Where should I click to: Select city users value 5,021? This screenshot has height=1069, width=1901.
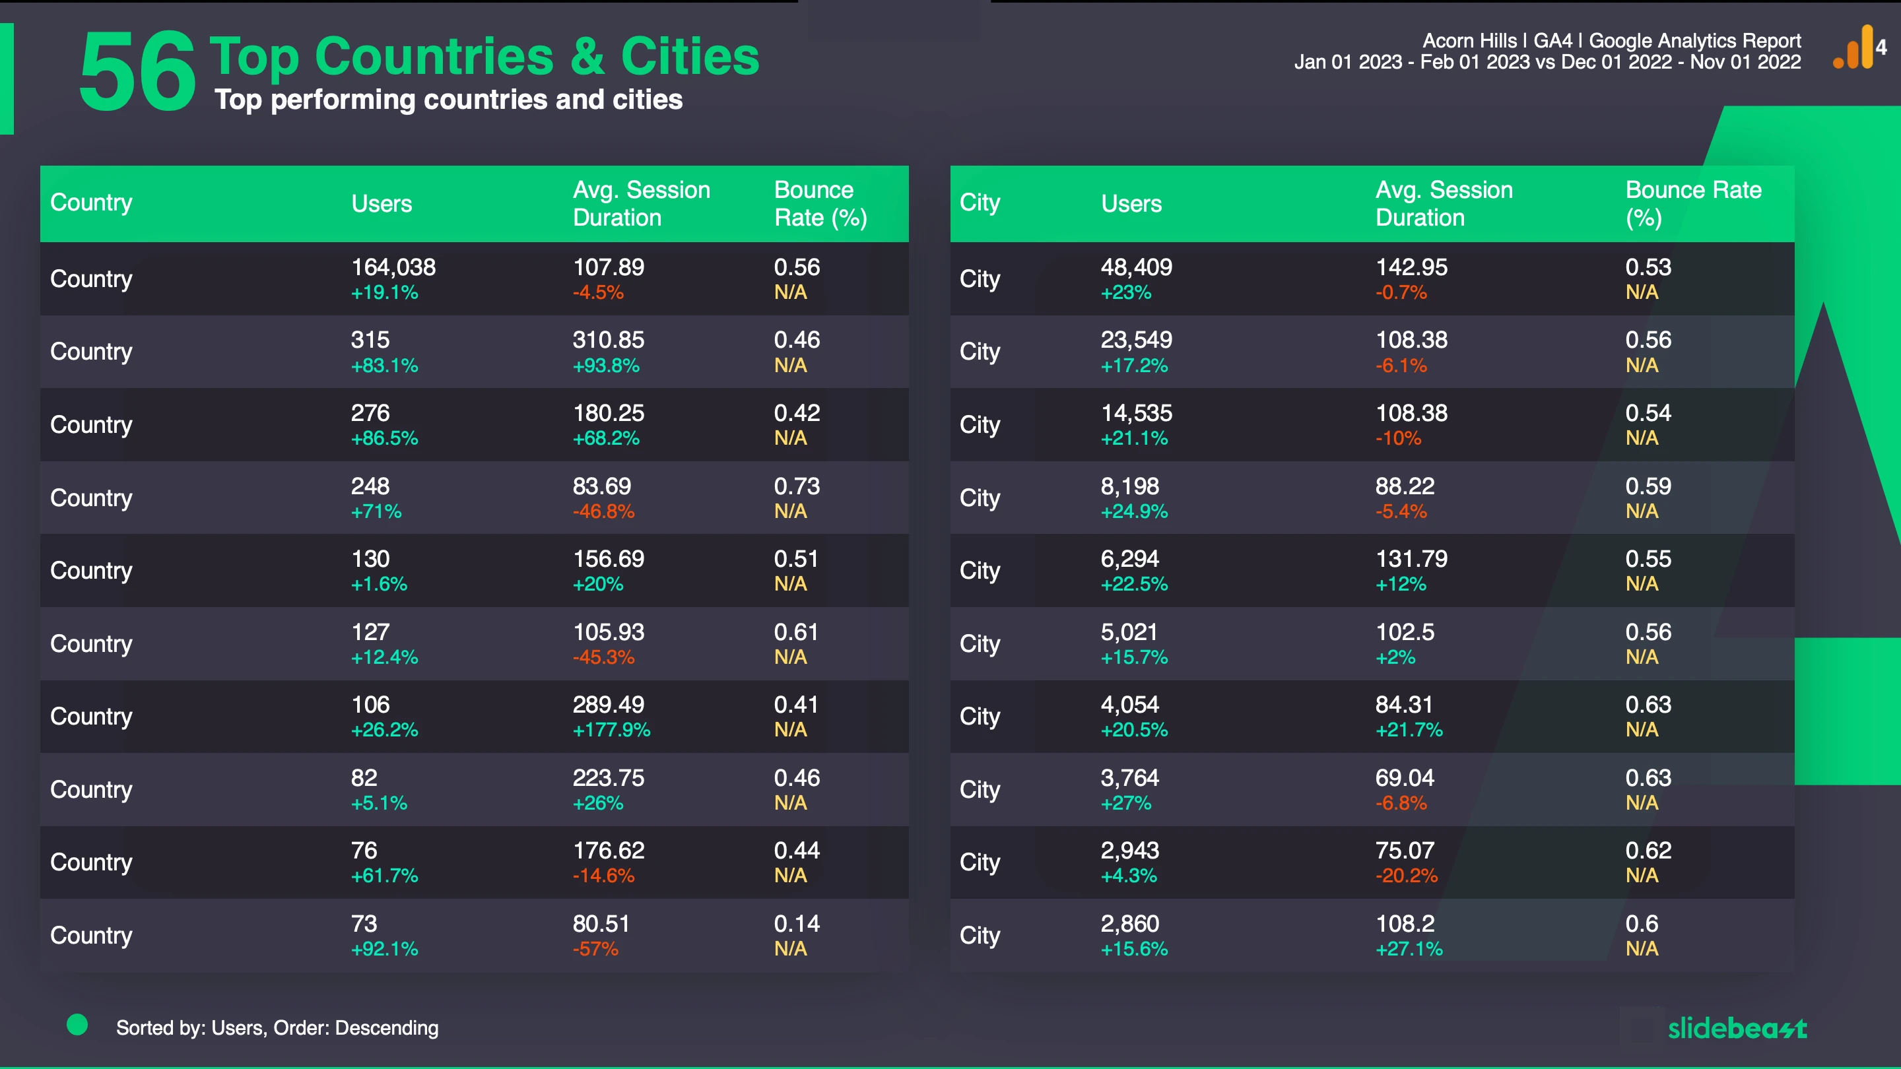click(x=1129, y=632)
